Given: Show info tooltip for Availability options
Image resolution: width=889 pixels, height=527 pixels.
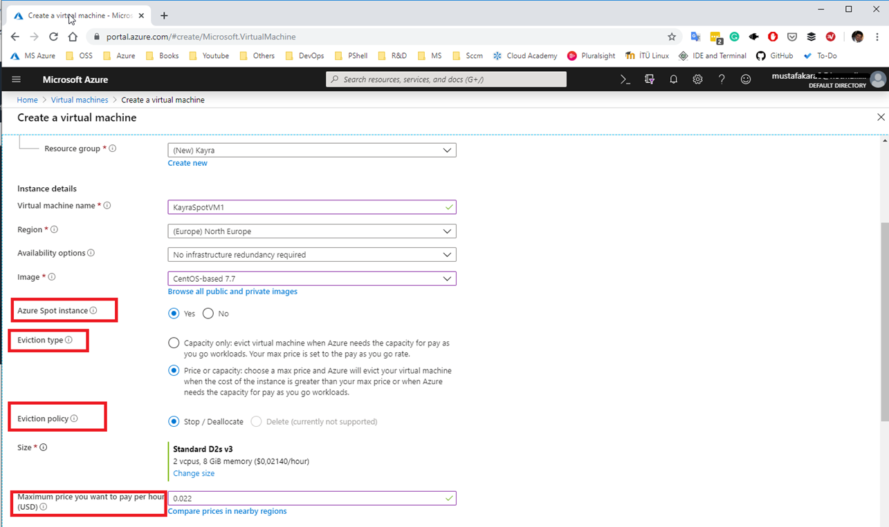Looking at the screenshot, I should click(91, 253).
